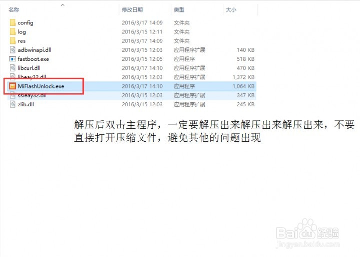Click the fastboot.exe application icon
This screenshot has height=257, width=360.
13,59
